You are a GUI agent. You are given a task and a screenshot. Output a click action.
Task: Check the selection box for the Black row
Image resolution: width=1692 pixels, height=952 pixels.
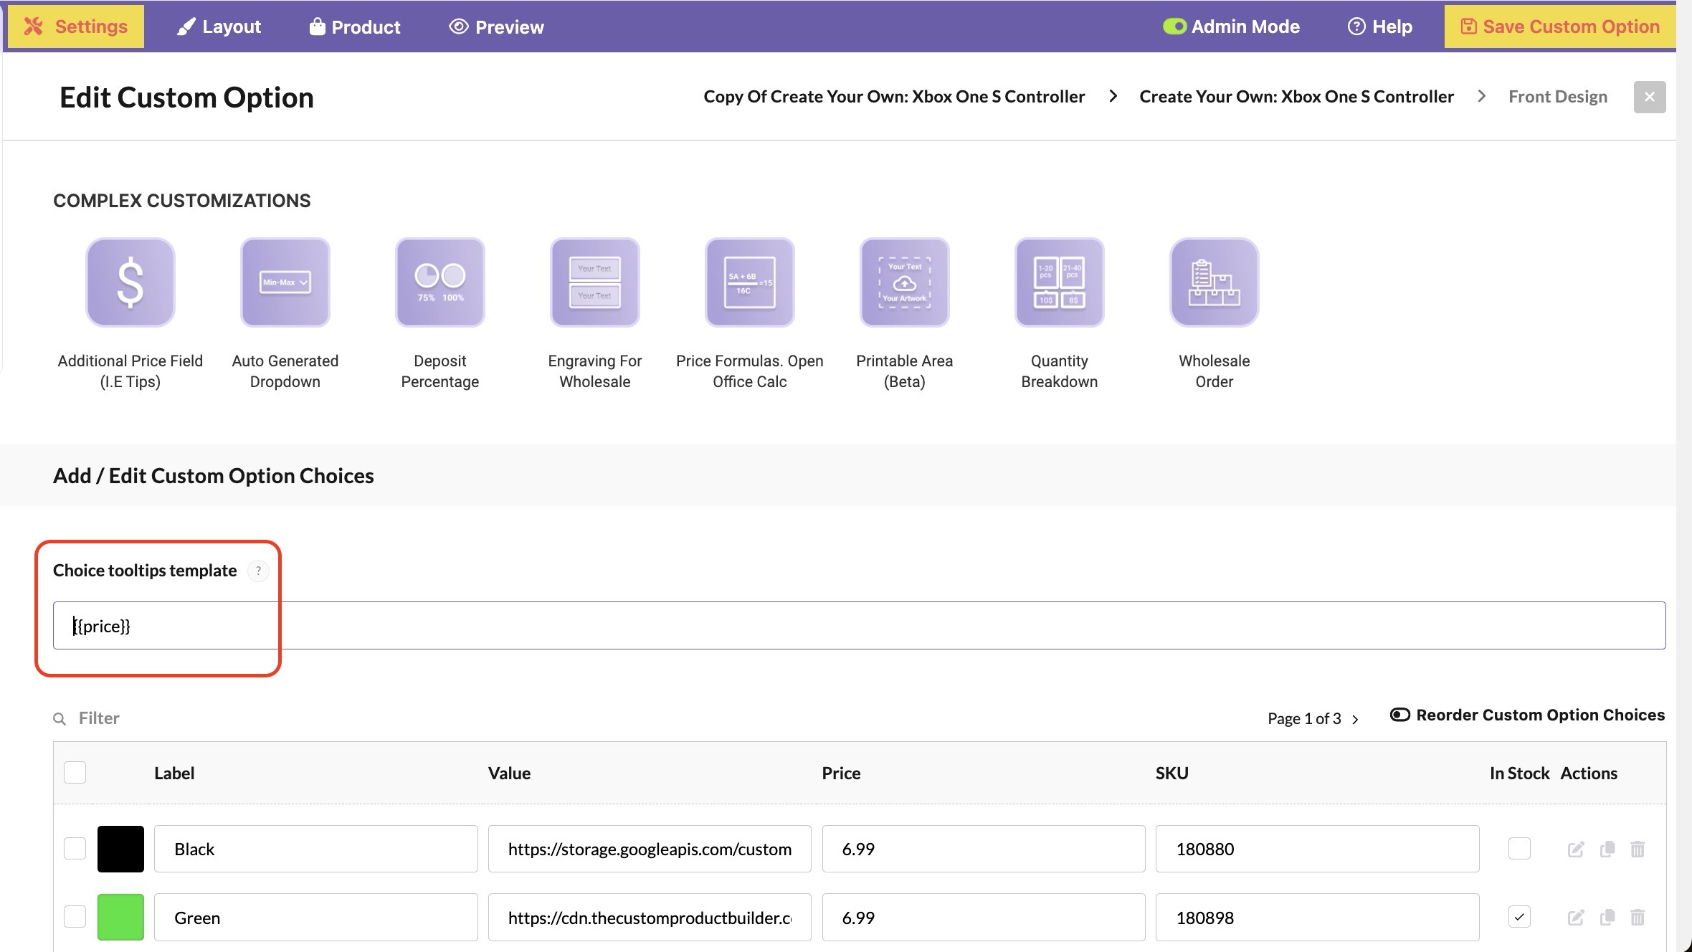point(75,849)
